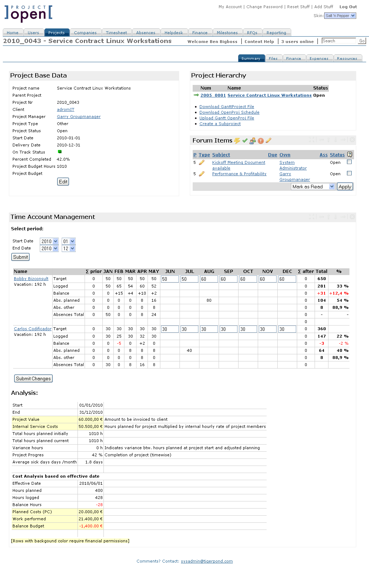Click the pencil icon in Forum Items header

(268, 140)
